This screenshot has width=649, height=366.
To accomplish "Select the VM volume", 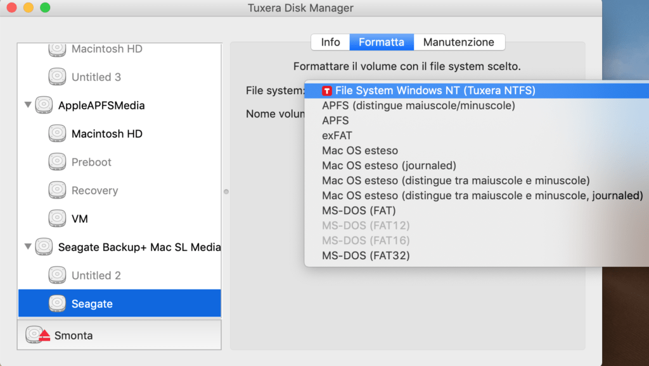I will 120,219.
